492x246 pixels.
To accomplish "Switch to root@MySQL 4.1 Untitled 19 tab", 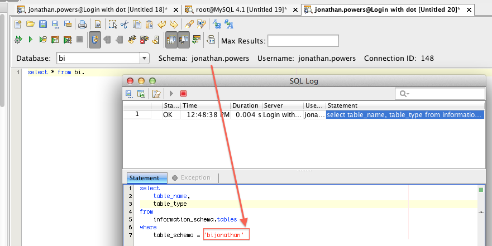I will click(241, 9).
